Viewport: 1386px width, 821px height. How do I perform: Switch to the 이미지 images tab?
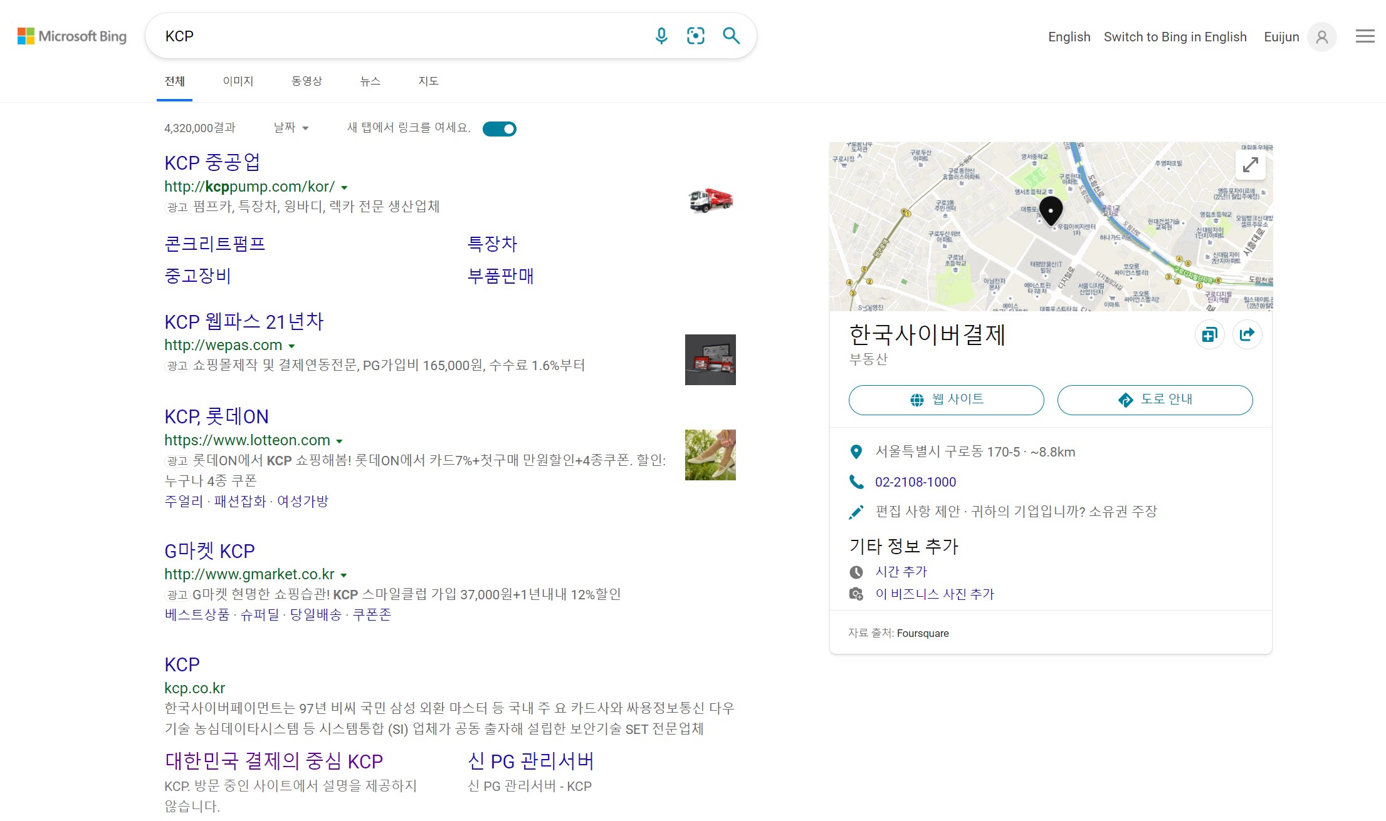(238, 81)
